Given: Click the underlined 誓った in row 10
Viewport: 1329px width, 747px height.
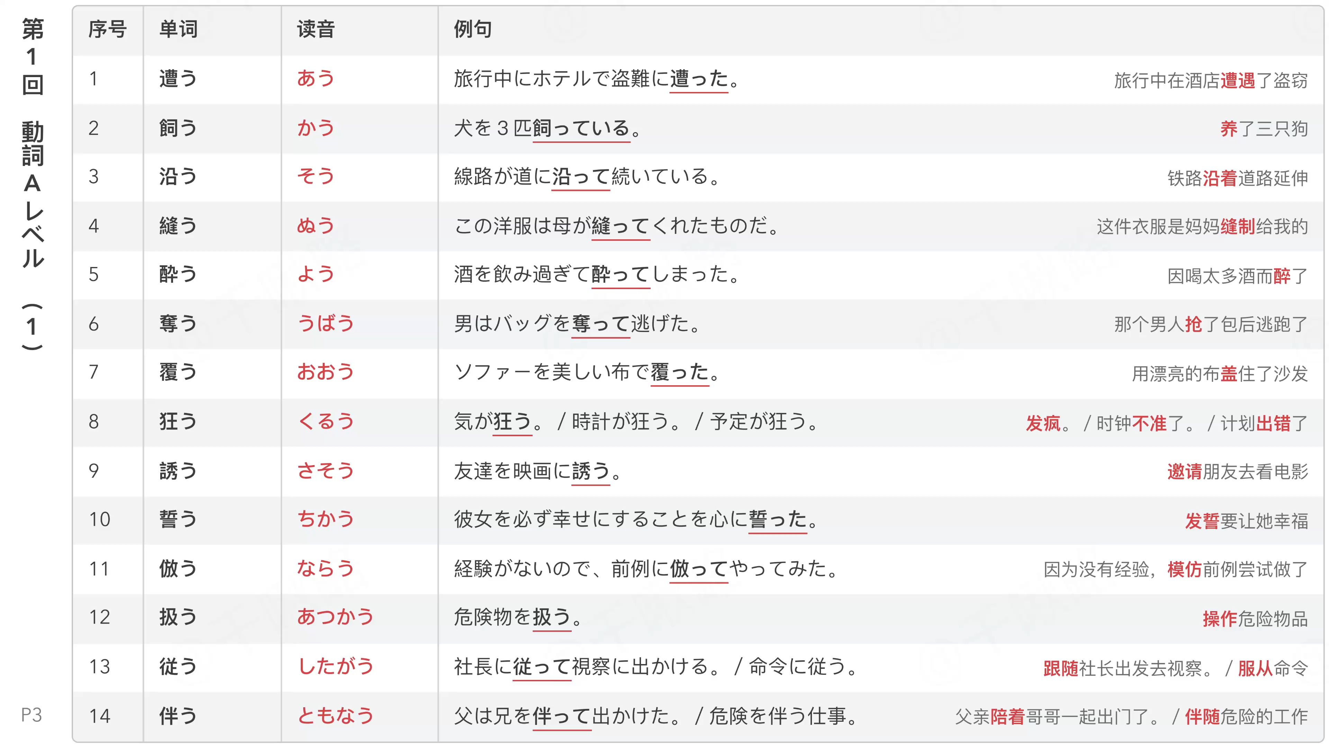Looking at the screenshot, I should (x=777, y=519).
